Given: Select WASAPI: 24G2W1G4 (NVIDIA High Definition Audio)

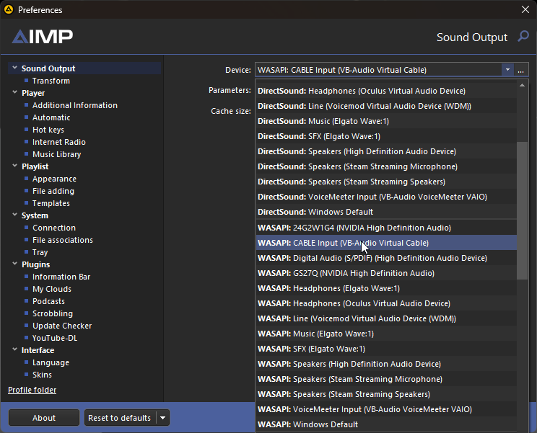Looking at the screenshot, I should 386,228.
